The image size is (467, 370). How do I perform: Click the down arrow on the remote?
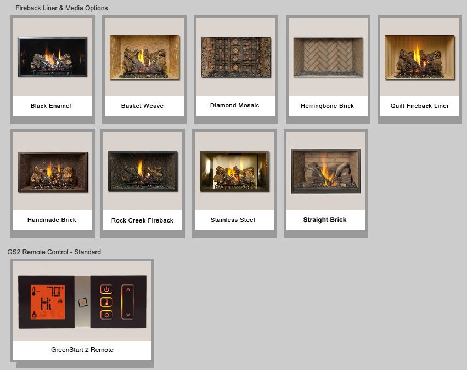[128, 315]
